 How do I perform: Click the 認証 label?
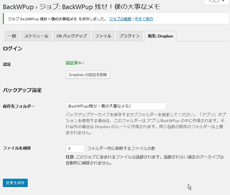pyautogui.click(x=7, y=64)
